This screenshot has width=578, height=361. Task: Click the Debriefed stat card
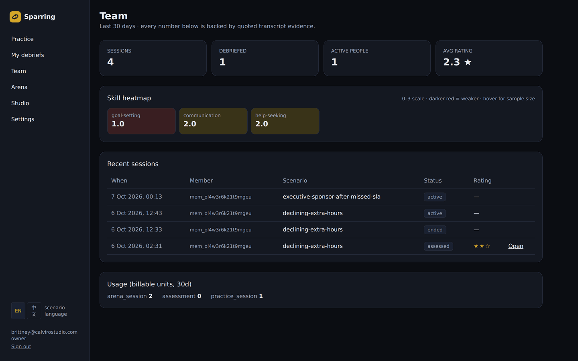pos(265,58)
